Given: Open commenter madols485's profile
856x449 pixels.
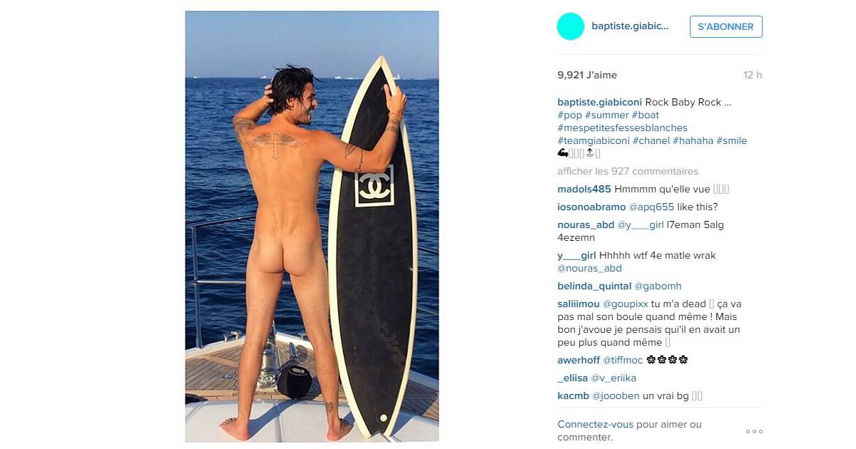Looking at the screenshot, I should click(x=584, y=189).
